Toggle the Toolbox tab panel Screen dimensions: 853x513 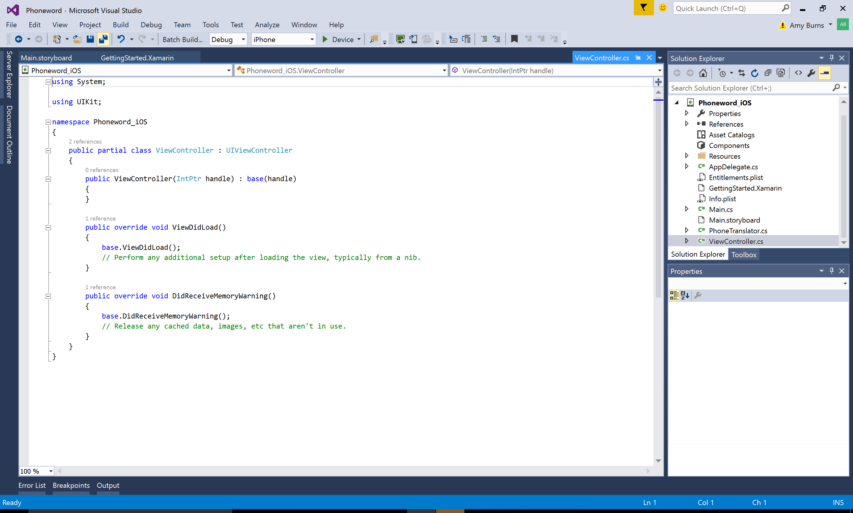point(743,255)
